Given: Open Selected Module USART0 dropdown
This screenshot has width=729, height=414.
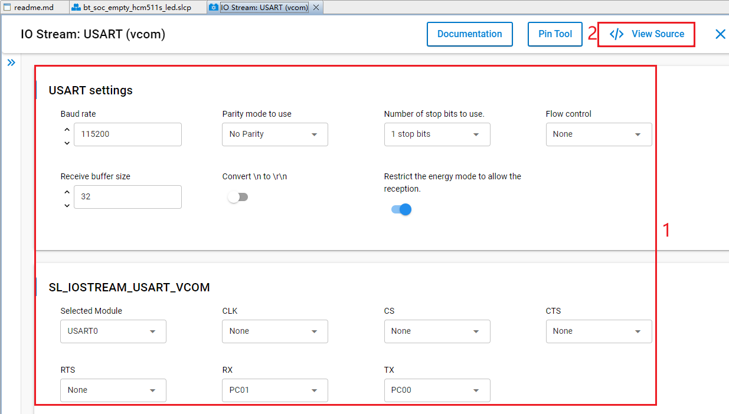Looking at the screenshot, I should tap(113, 331).
